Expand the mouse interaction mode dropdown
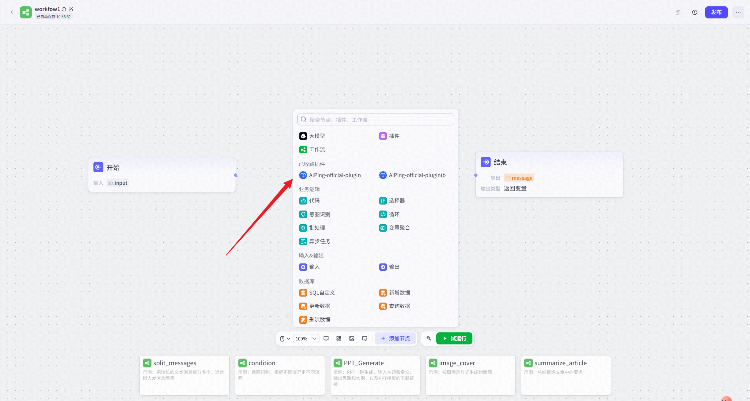 pos(285,338)
